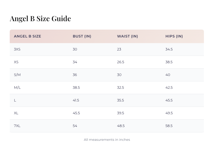This screenshot has height=151, width=220.
Task: Select the HIPS (IN) column header
Action: [x=174, y=36]
